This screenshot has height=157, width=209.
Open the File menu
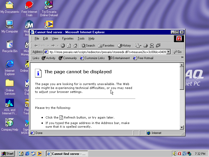click(37, 38)
